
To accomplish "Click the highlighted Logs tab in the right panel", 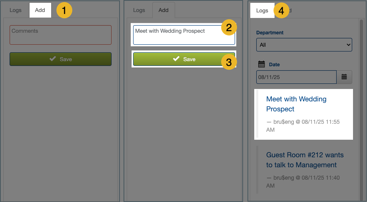I will pos(262,11).
